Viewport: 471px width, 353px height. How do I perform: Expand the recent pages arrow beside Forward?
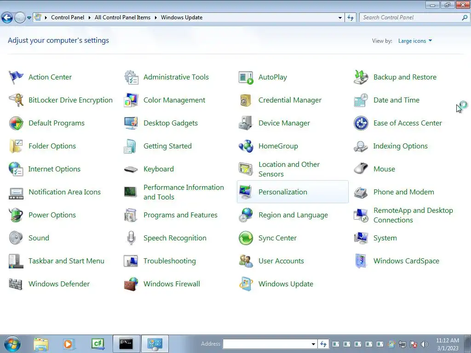click(29, 18)
